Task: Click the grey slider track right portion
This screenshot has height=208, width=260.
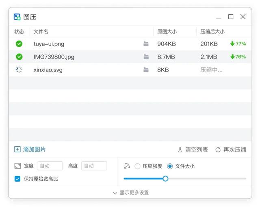Action: [x=207, y=179]
